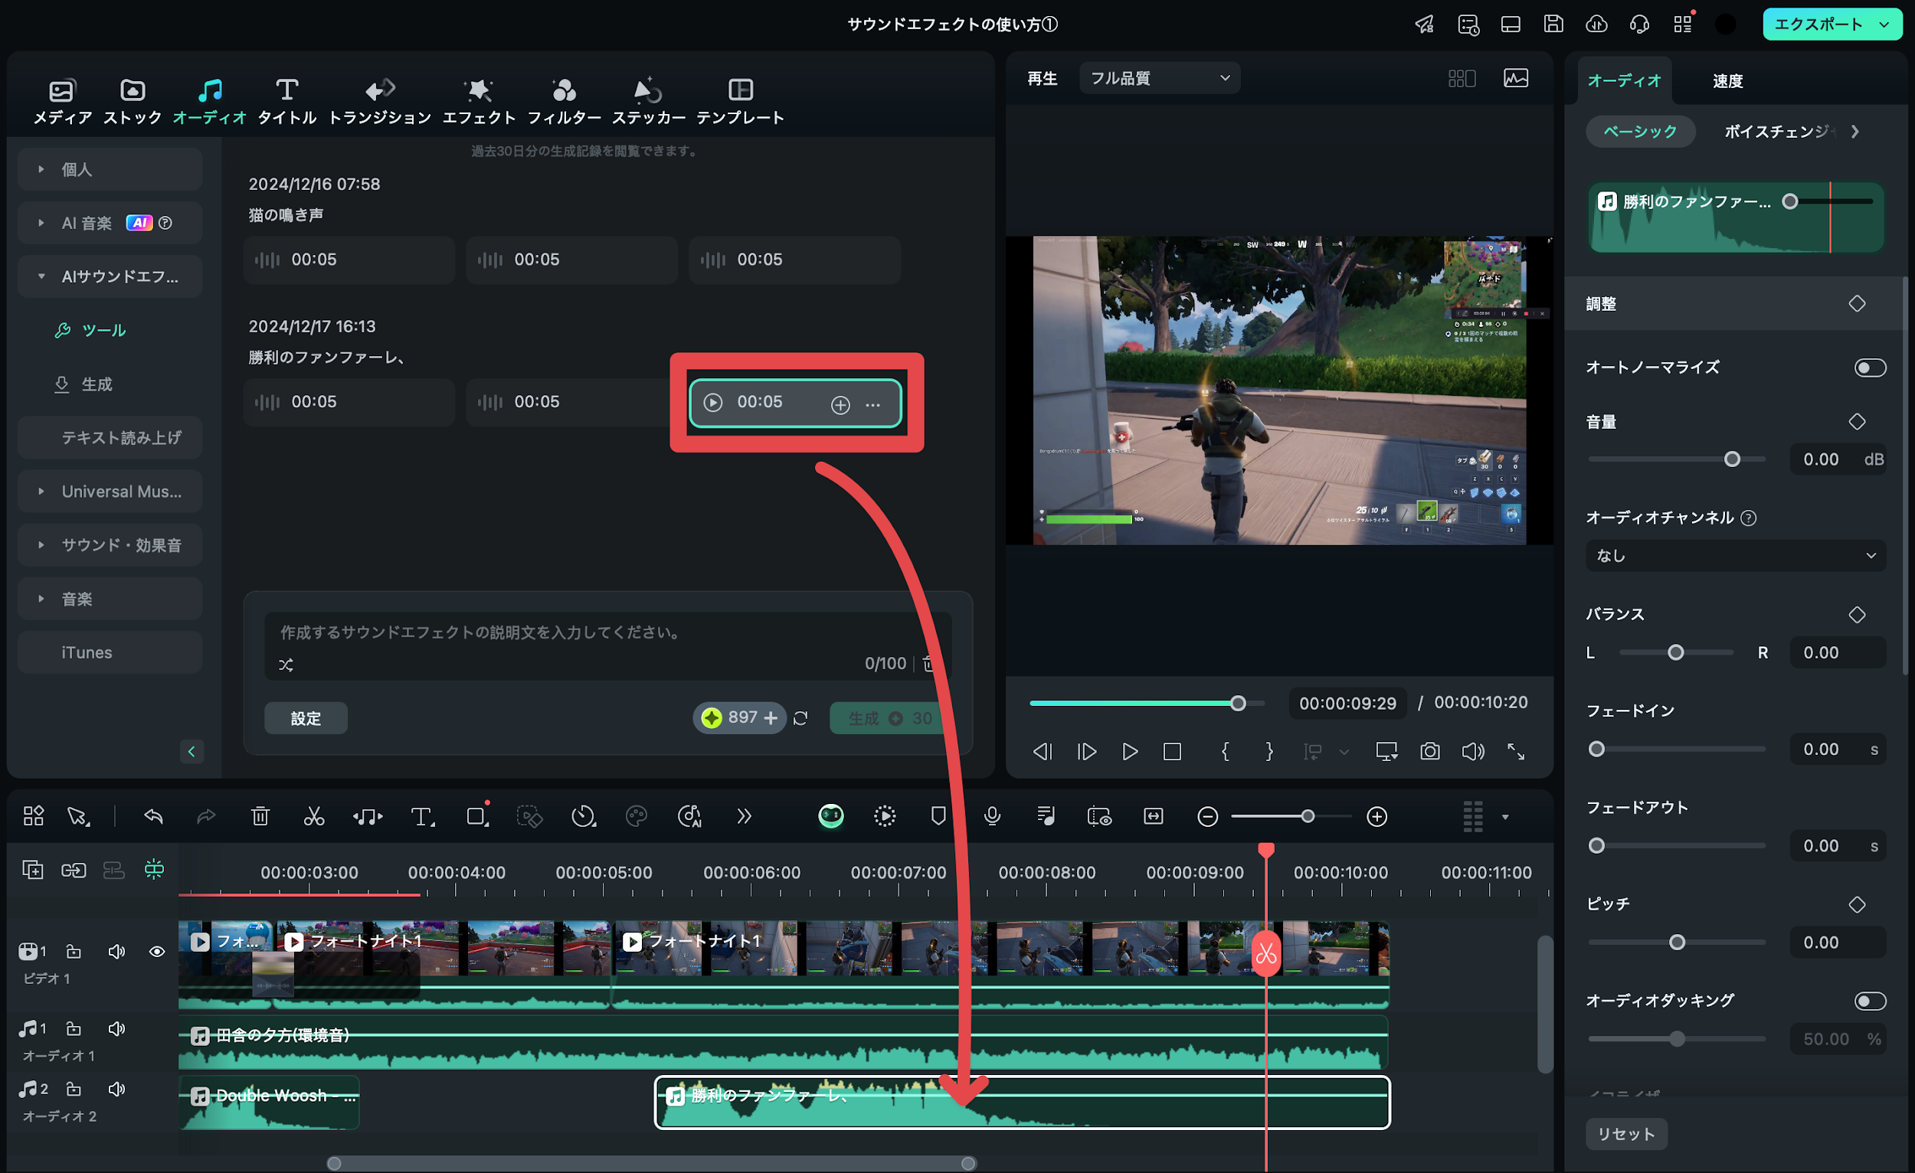Open the cloud upload icon
This screenshot has width=1915, height=1173.
[x=1596, y=24]
